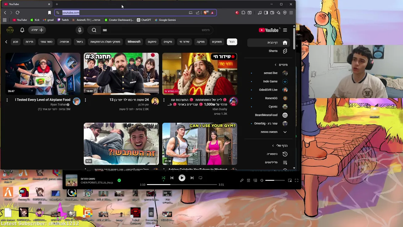Viewport: 403px width, 227px height.
Task: Open the מינויים subscriptions section chevron
Action: click(x=275, y=65)
